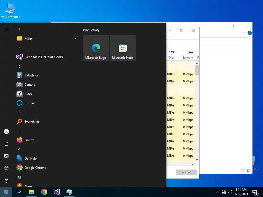Open the Microsoft Store tile
Viewport: 263px width, 197px height.
tap(123, 48)
